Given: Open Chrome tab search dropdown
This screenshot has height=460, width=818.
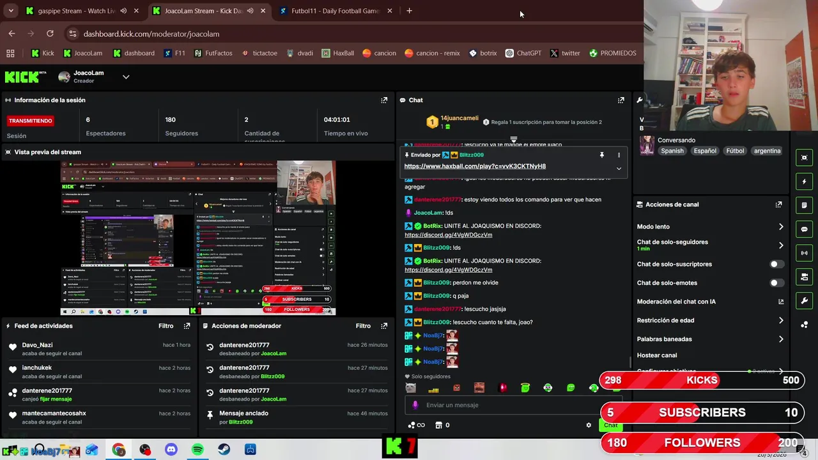Looking at the screenshot, I should click(10, 11).
